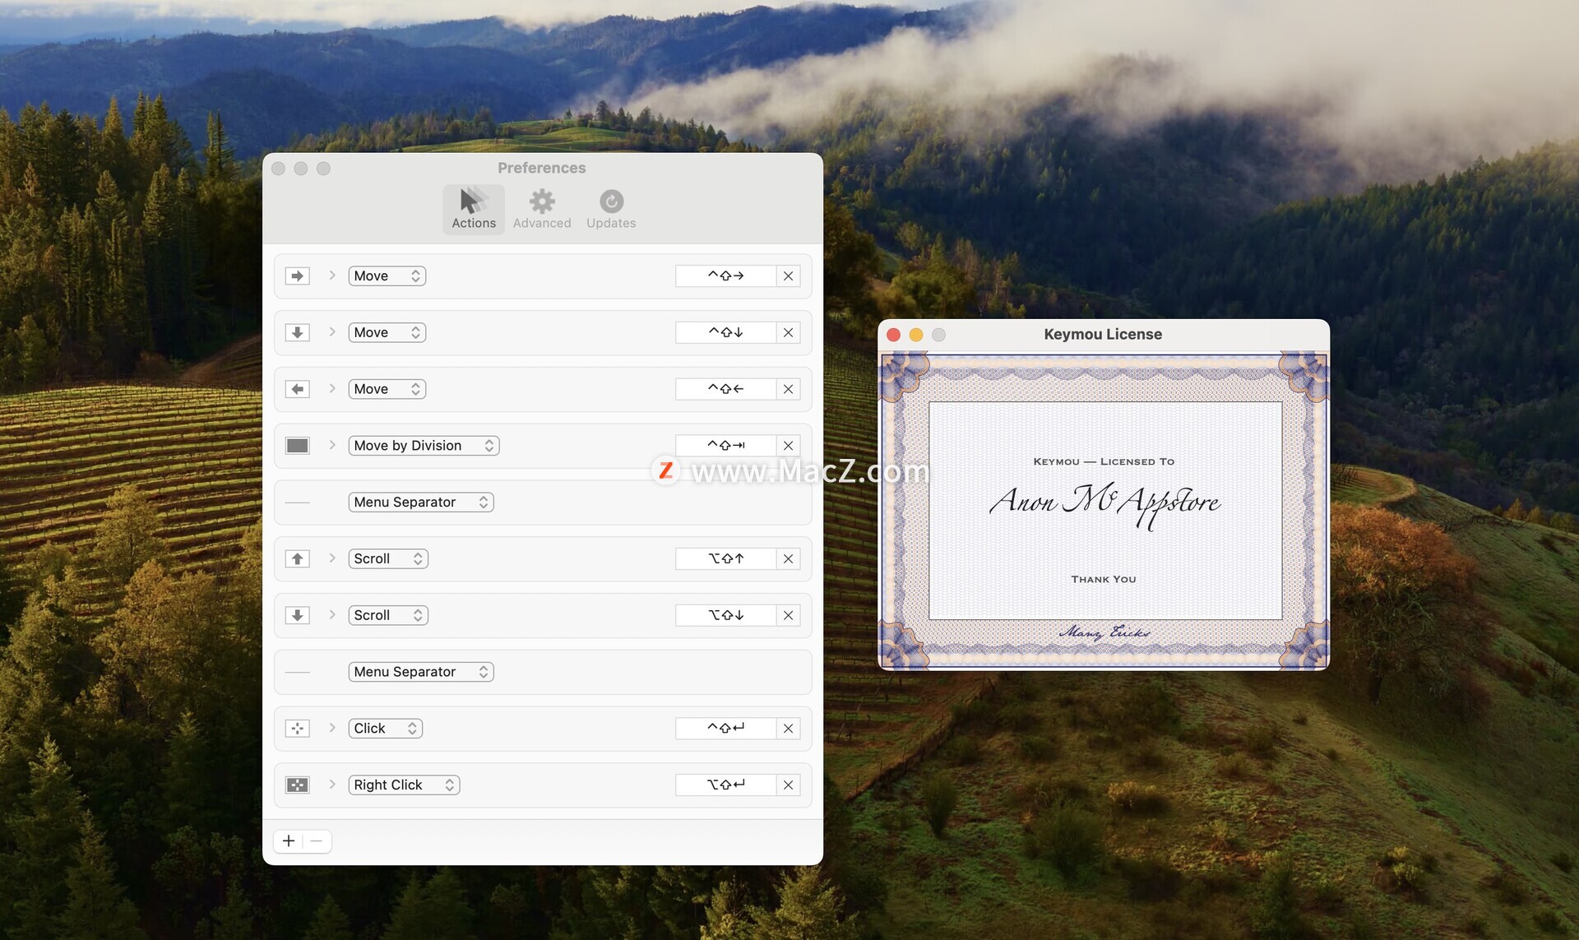The width and height of the screenshot is (1579, 940).
Task: Open the second Menu Separator dropdown
Action: click(421, 672)
